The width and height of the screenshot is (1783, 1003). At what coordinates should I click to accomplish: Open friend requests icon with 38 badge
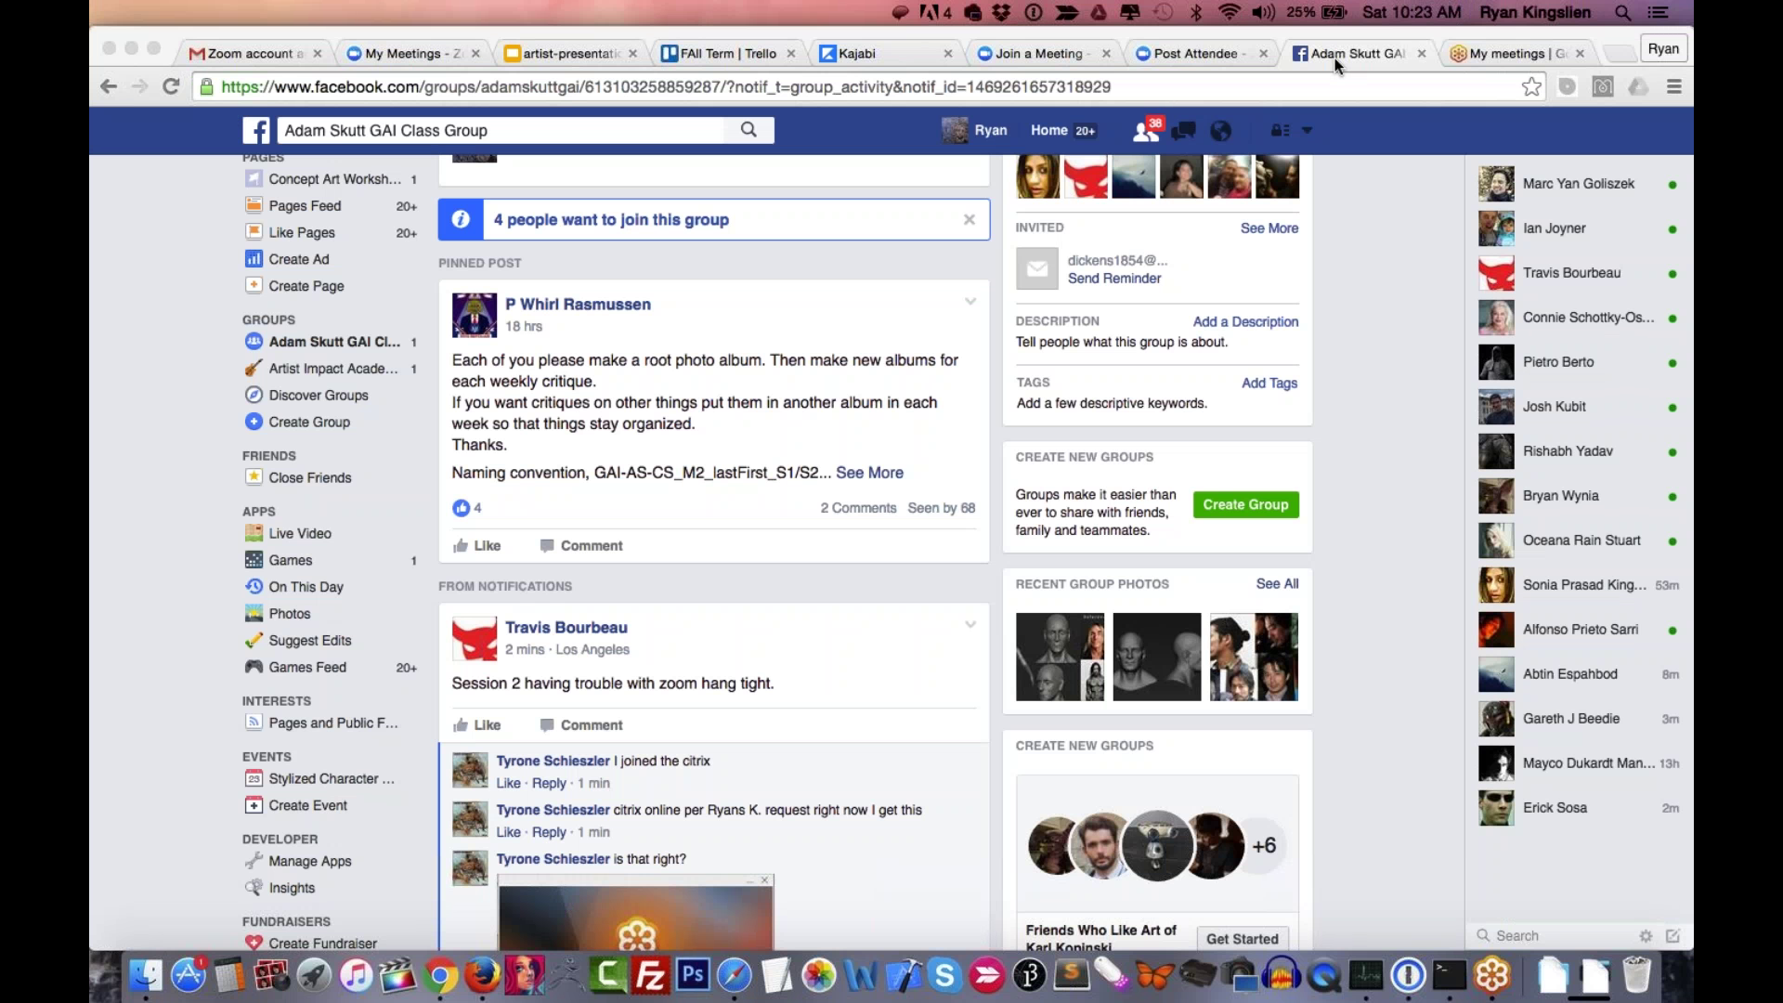(1146, 131)
